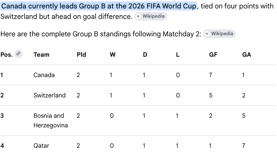Image resolution: width=277 pixels, height=155 pixels.
Task: Click Qatar's goals-against value of 7
Action: [x=244, y=146]
